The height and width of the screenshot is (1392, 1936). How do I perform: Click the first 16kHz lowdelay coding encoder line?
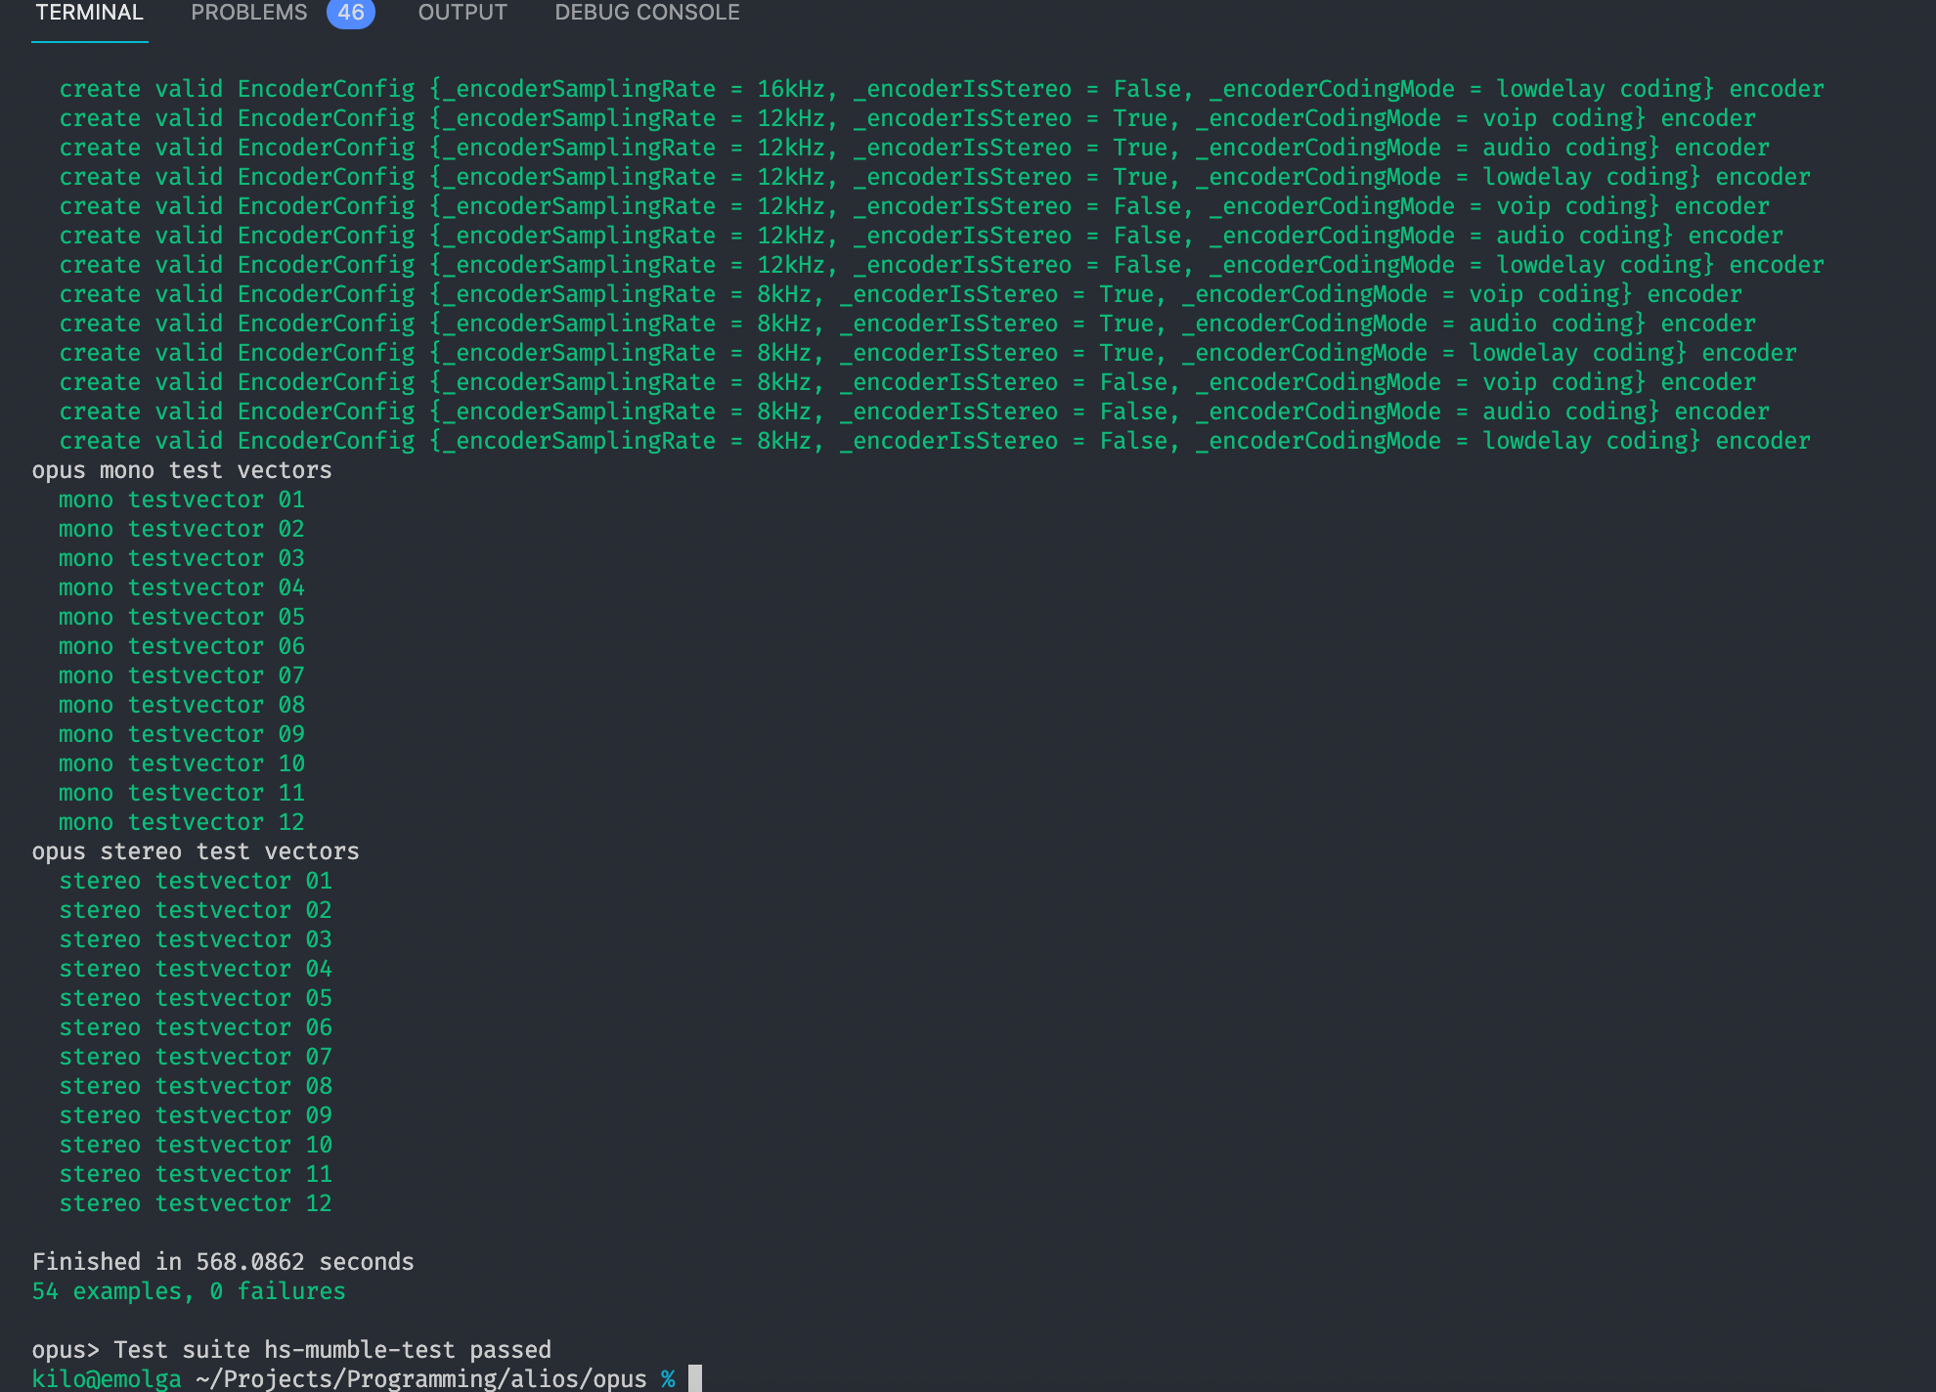941,89
